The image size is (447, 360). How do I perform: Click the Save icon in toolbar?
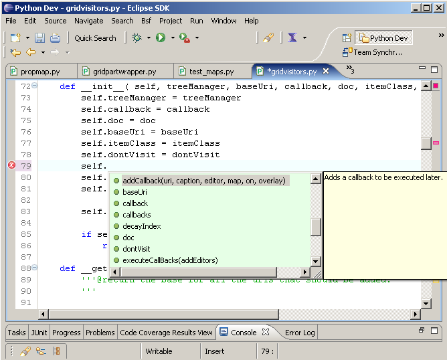click(40, 38)
